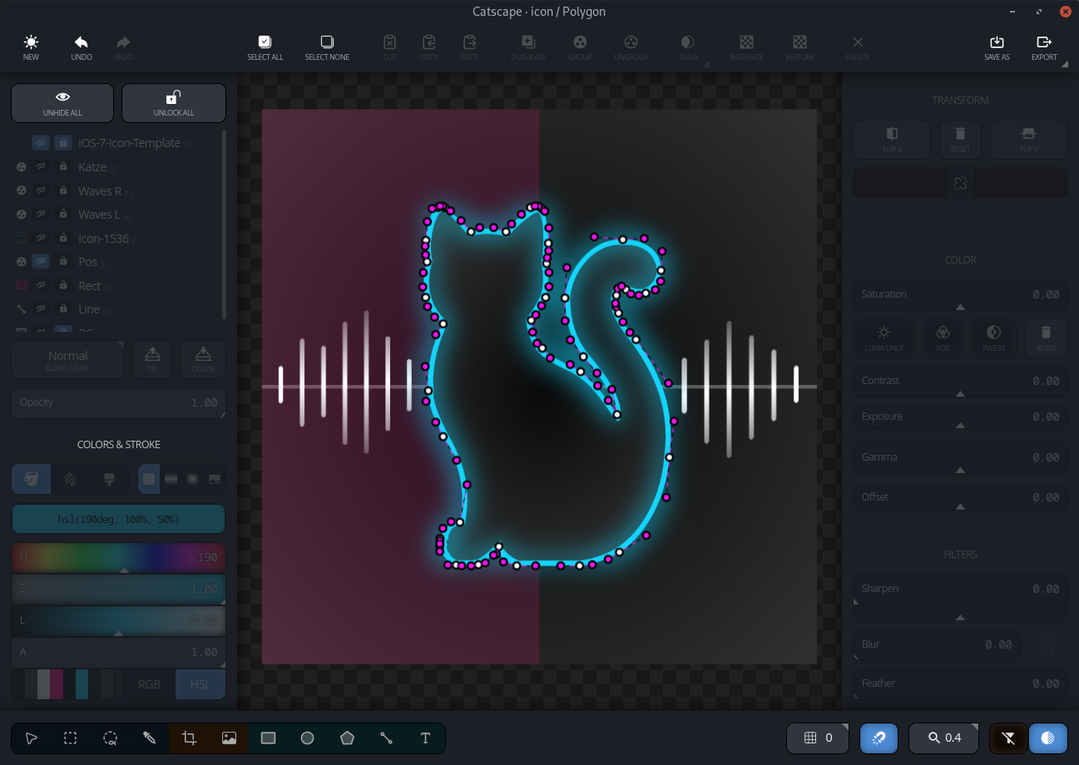Screen dimensions: 1079x765
Task: Activate the lasso selection tool
Action: [110, 738]
